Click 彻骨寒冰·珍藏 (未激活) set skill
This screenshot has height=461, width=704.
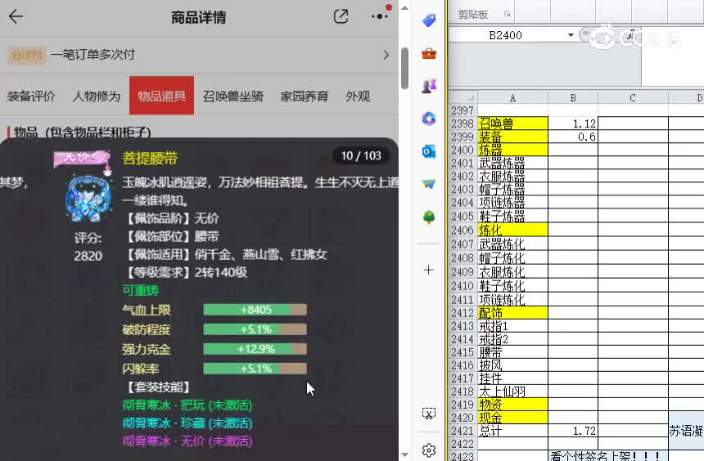tap(187, 423)
